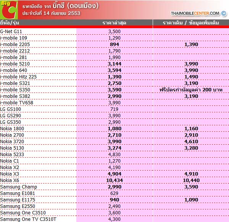229x222 pixels.
Task: Select the LG GS100 row name
Action: (11, 109)
